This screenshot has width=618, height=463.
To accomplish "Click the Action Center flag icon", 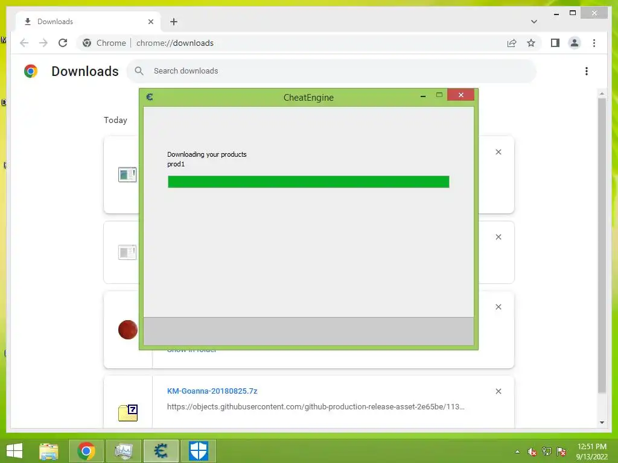I will (x=561, y=452).
